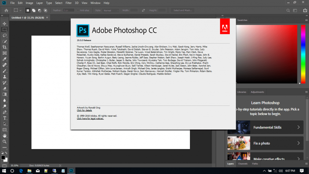309x174 pixels.
Task: Expand the toolbar with double-arrow toggle
Action: tap(2, 16)
